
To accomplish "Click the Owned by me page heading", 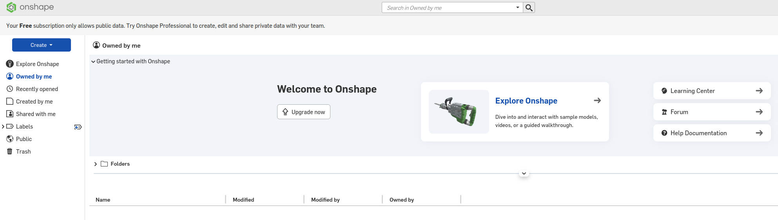I will (x=121, y=46).
